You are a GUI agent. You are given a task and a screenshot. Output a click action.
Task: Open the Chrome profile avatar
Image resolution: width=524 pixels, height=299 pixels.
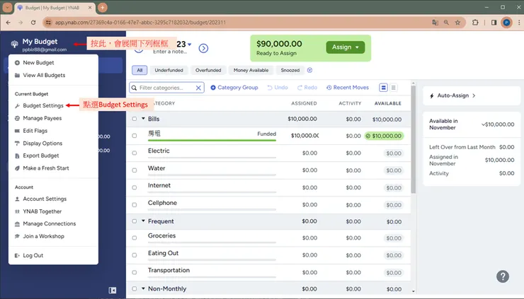click(x=506, y=23)
